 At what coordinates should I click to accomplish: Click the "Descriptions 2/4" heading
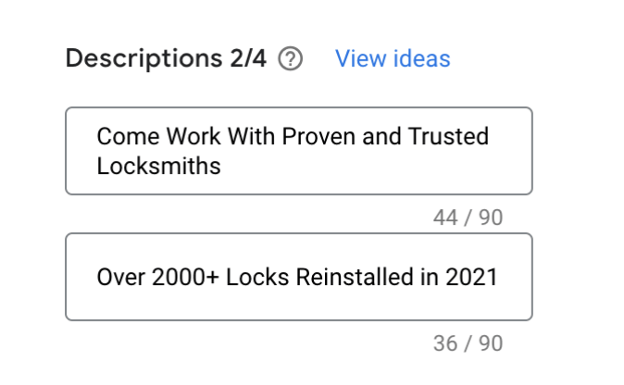pos(166,59)
